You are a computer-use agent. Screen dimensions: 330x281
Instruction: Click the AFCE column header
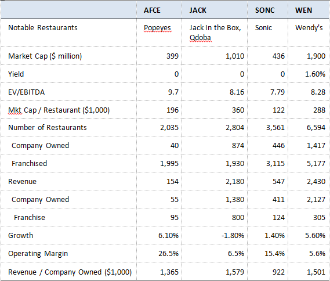point(152,10)
